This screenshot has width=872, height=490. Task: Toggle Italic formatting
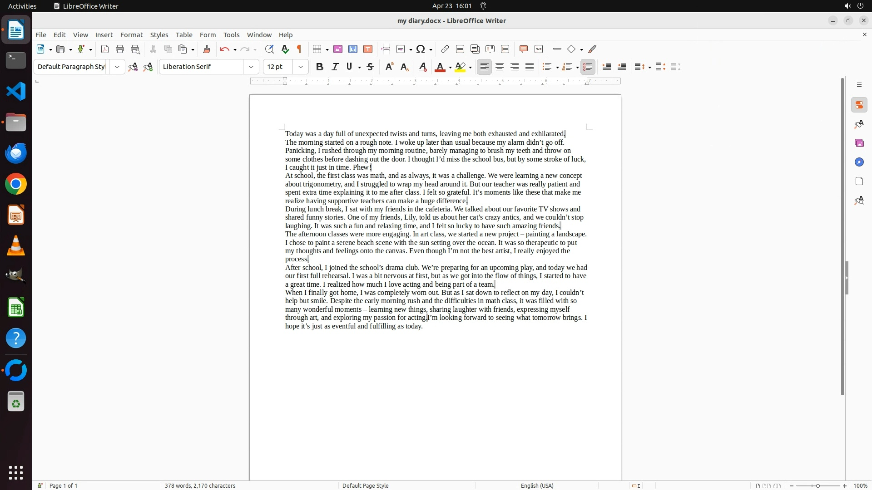(x=335, y=67)
